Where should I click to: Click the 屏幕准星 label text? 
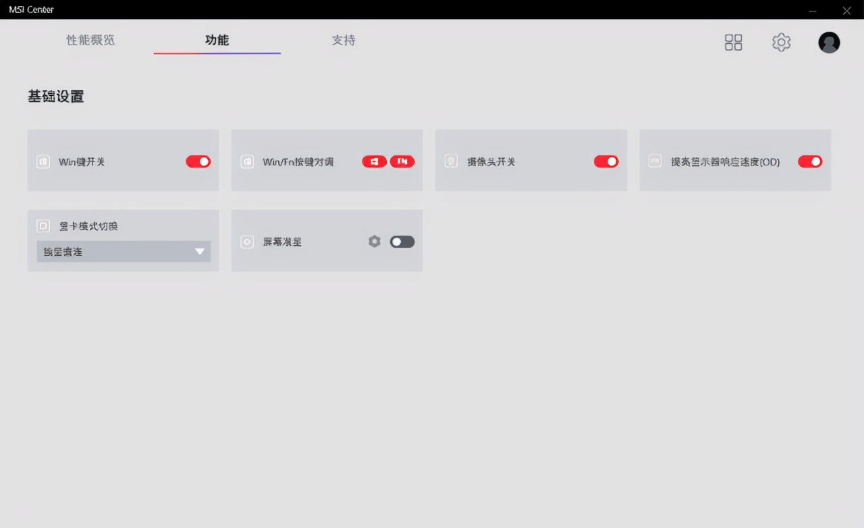282,242
